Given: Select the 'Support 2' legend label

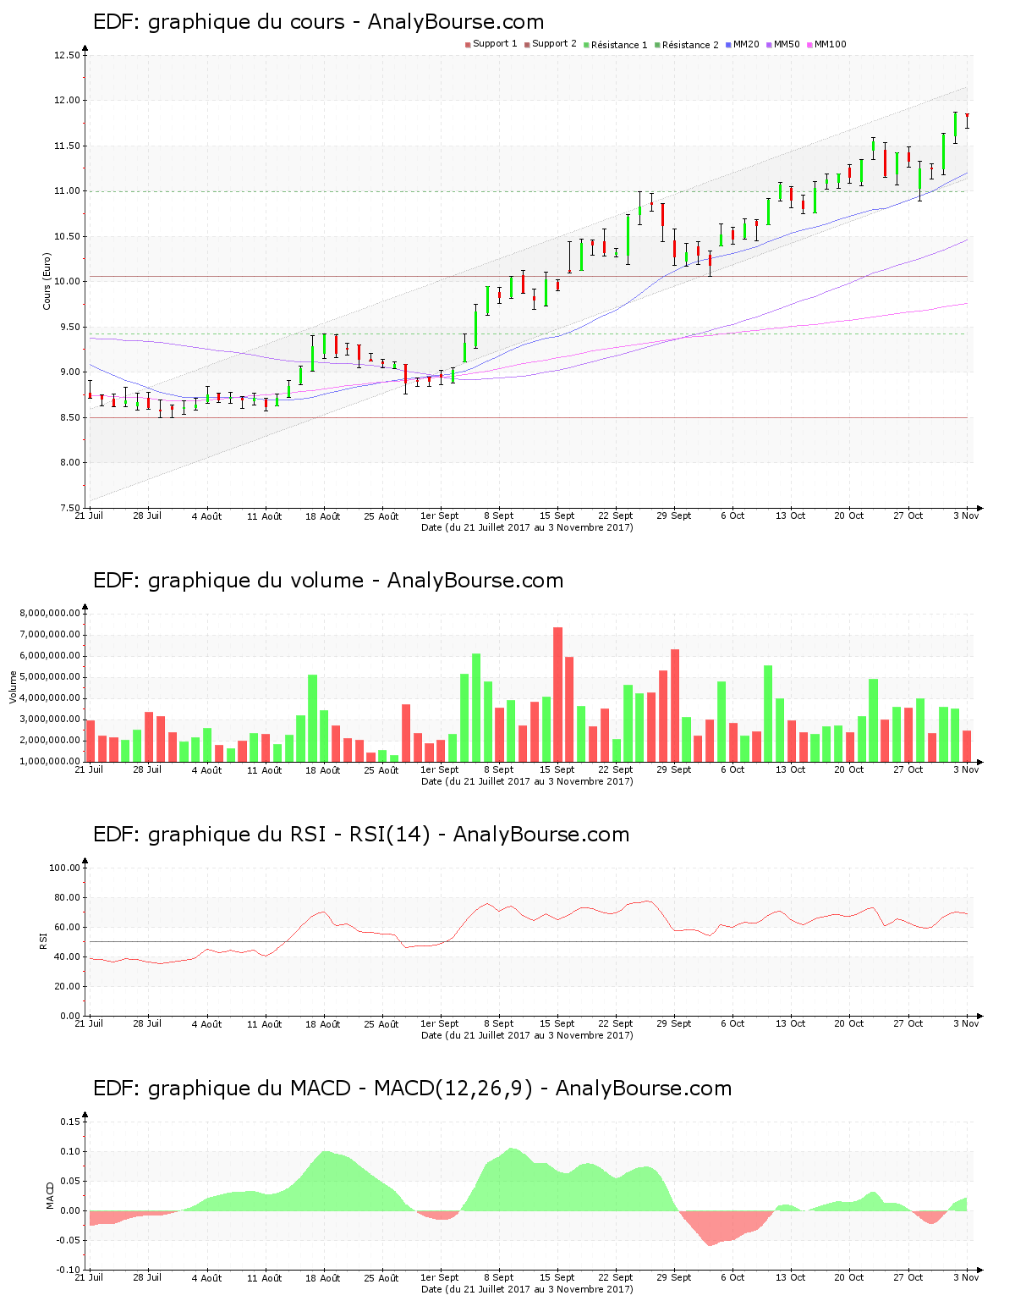Looking at the screenshot, I should (554, 44).
